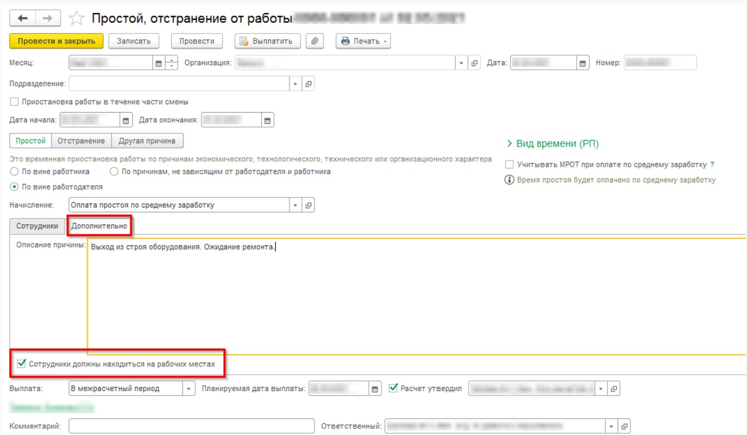Open calendar for Планируемая дата выплаты

375,389
